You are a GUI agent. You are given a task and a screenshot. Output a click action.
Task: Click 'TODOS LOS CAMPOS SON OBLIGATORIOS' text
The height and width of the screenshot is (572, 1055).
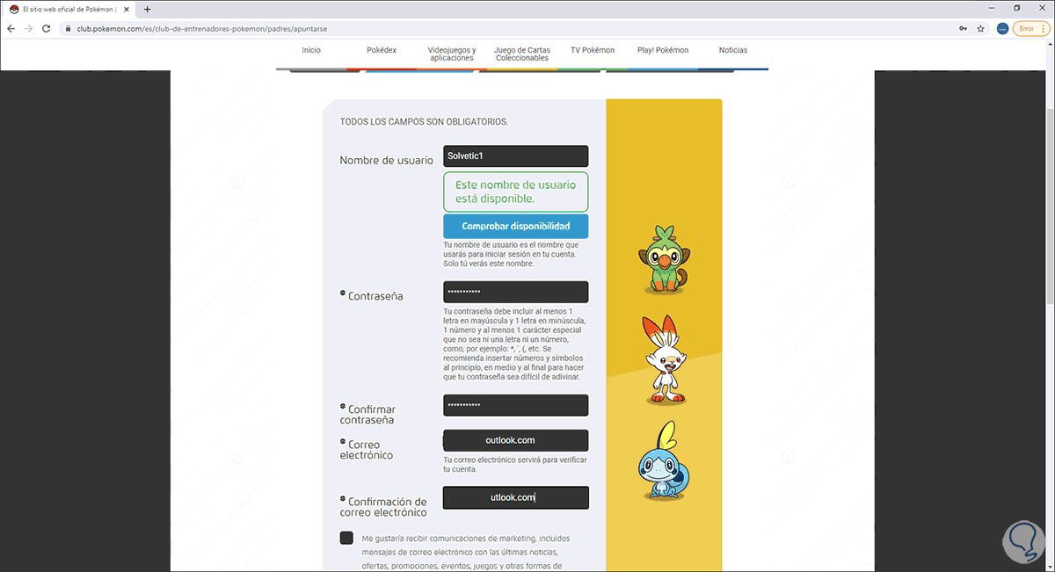pyautogui.click(x=424, y=121)
